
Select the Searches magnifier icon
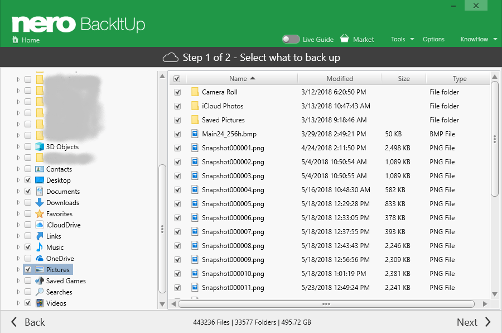click(40, 292)
